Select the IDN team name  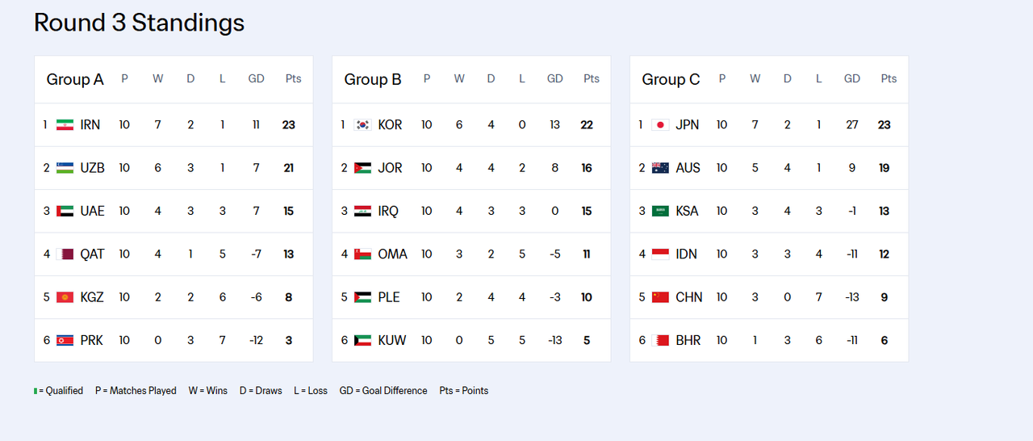(687, 254)
